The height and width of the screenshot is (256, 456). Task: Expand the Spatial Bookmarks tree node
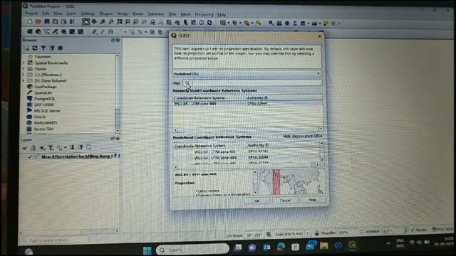click(x=24, y=63)
